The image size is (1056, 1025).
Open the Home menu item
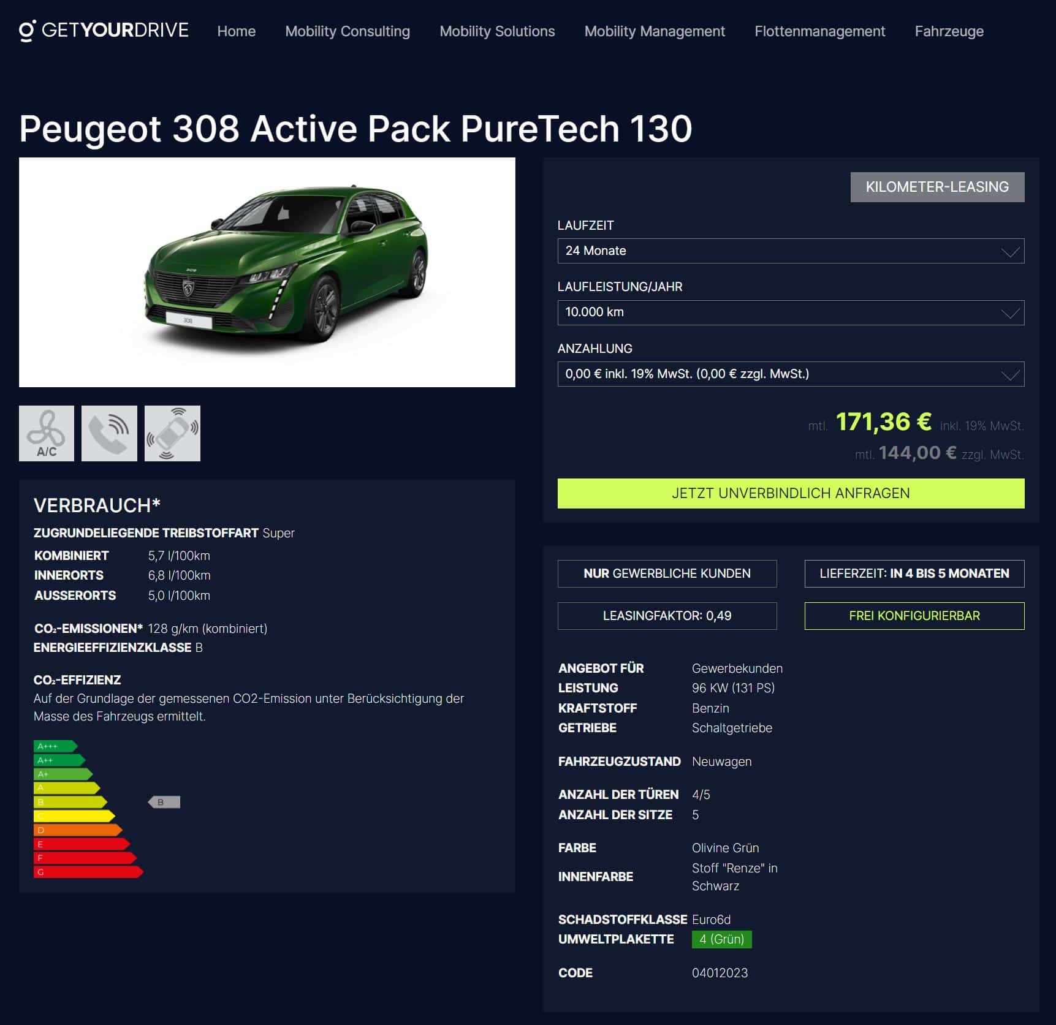point(237,31)
